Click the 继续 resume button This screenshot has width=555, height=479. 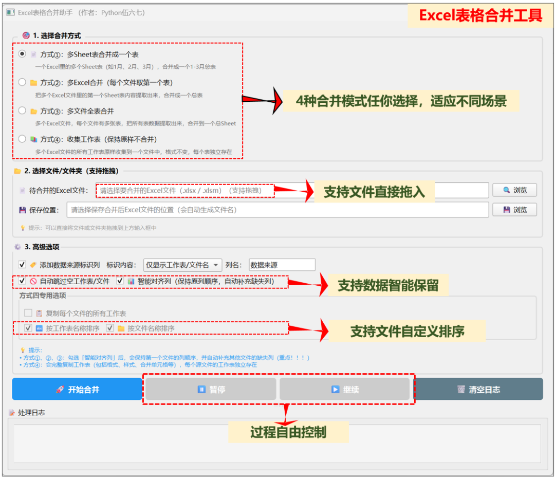pos(345,389)
